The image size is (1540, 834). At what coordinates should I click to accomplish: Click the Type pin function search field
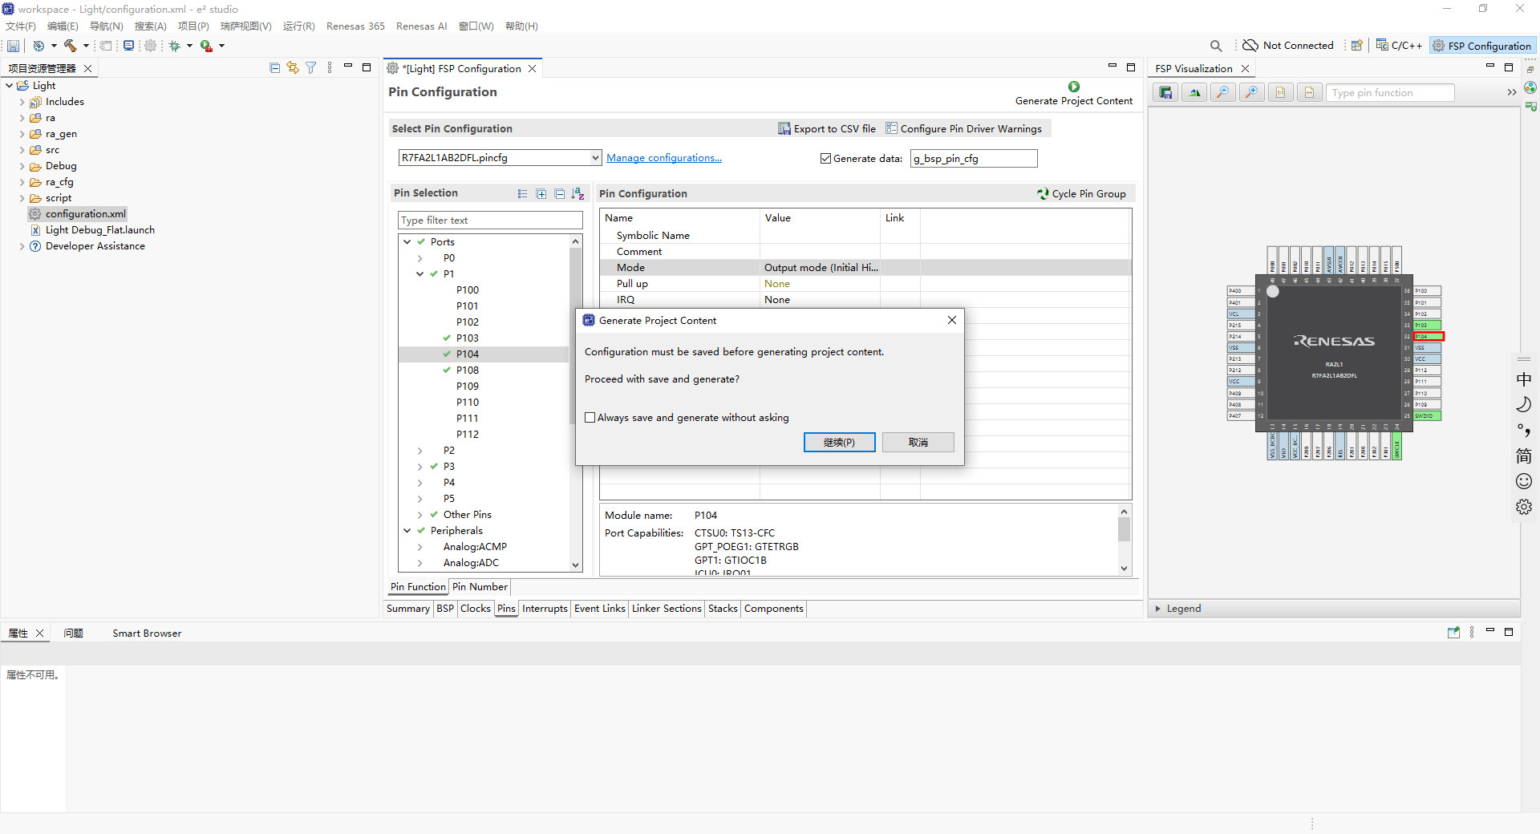click(1390, 93)
